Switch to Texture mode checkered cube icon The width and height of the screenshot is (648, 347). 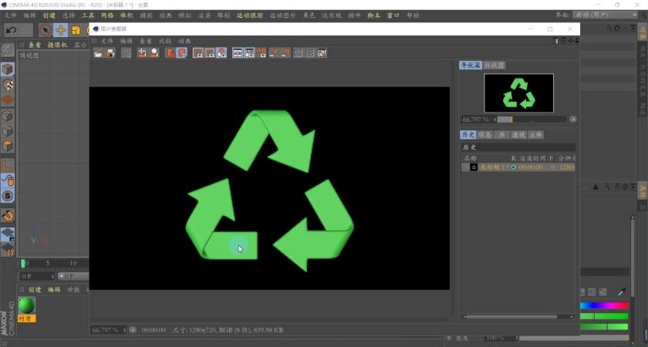[x=8, y=85]
